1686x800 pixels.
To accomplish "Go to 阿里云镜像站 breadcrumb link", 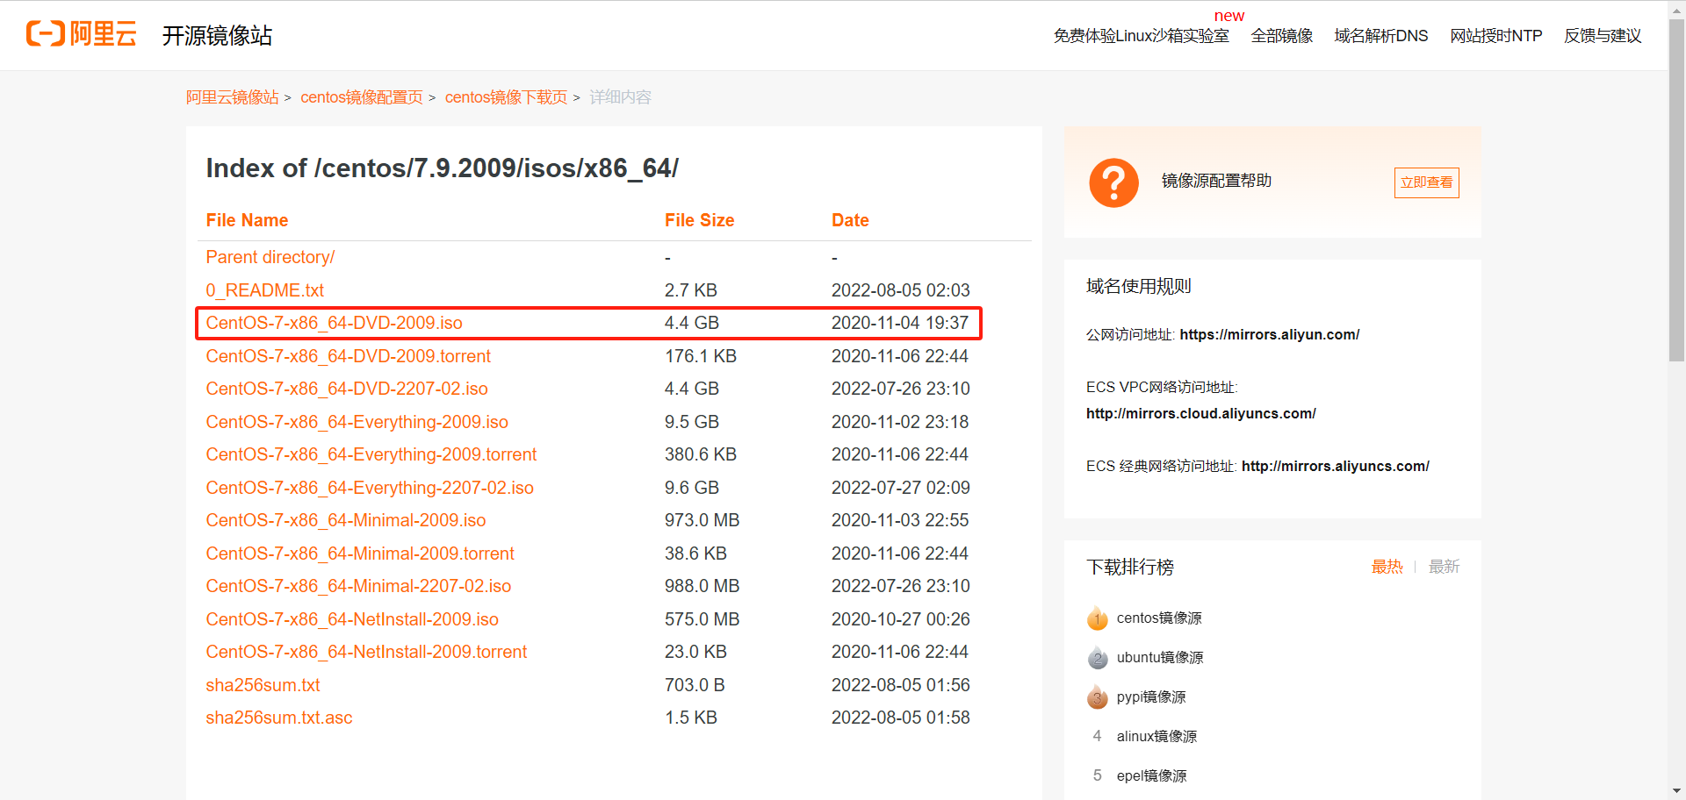I will coord(232,97).
